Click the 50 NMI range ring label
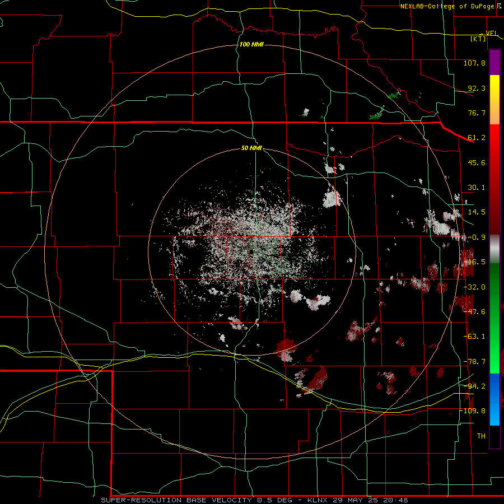Screen dimensions: 504x504 251,148
